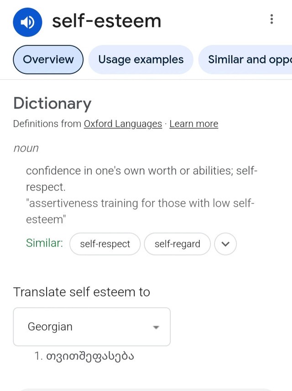
Task: Tap the Translate self esteem to heading
Action: pos(82,292)
